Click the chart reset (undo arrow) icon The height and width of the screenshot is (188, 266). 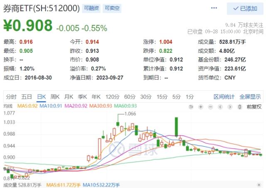click(x=191, y=107)
